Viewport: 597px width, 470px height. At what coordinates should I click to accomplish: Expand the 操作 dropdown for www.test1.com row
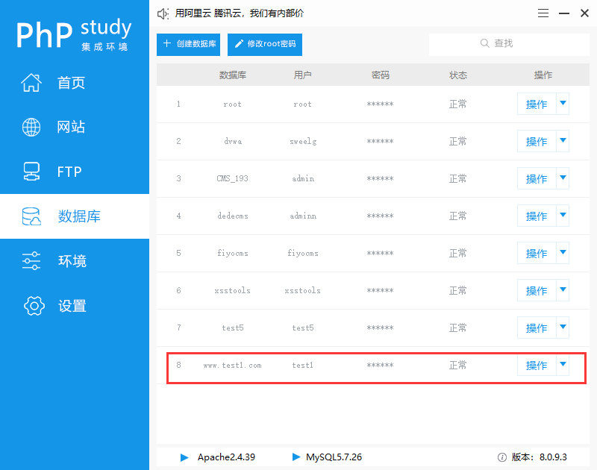(x=561, y=365)
